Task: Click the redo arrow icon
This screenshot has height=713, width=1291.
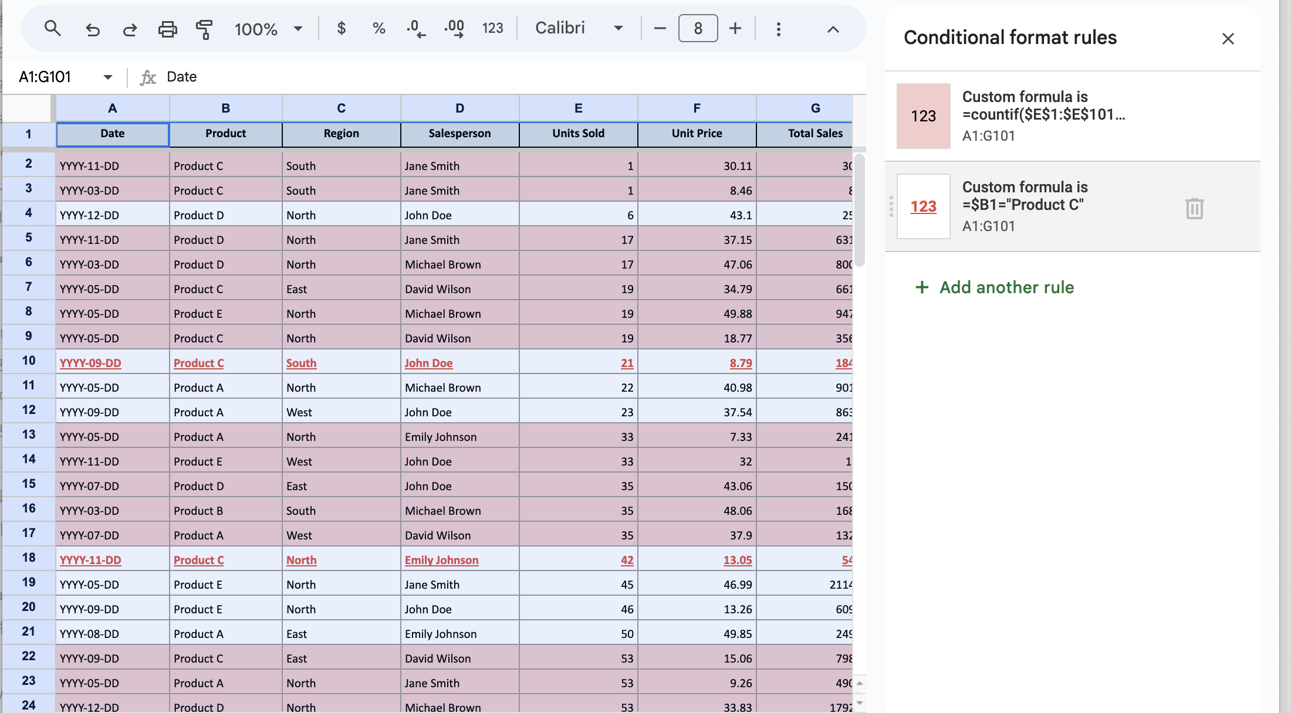Action: pyautogui.click(x=130, y=29)
